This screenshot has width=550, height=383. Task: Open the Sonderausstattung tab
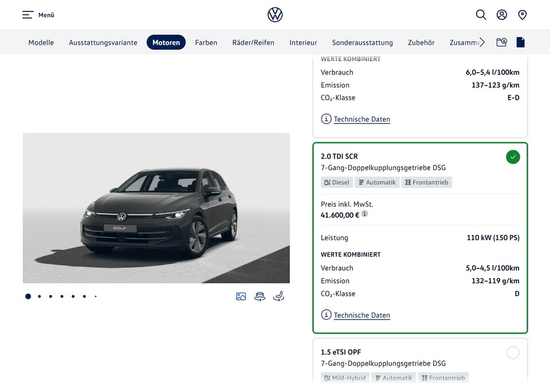362,42
